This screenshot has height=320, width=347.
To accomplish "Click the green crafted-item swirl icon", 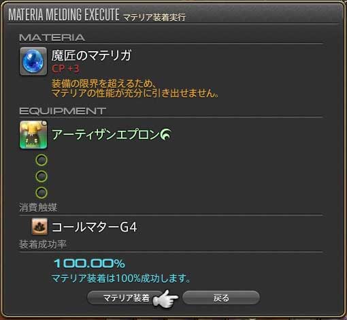I will coord(165,134).
